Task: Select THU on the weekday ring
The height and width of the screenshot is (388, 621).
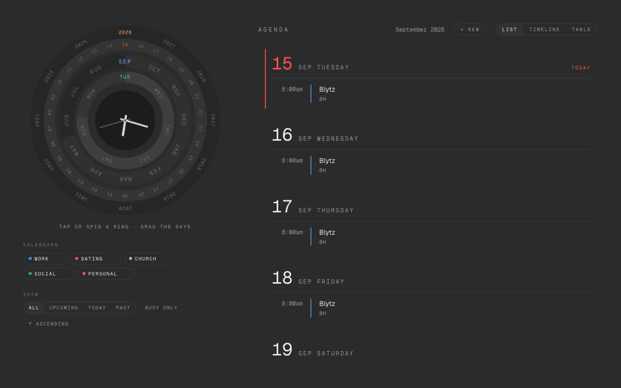Action: tap(168, 129)
